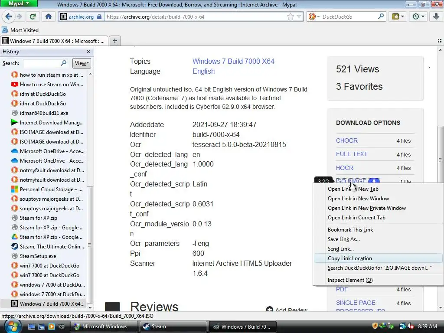Choose Inspect Element (Q)

point(378,280)
